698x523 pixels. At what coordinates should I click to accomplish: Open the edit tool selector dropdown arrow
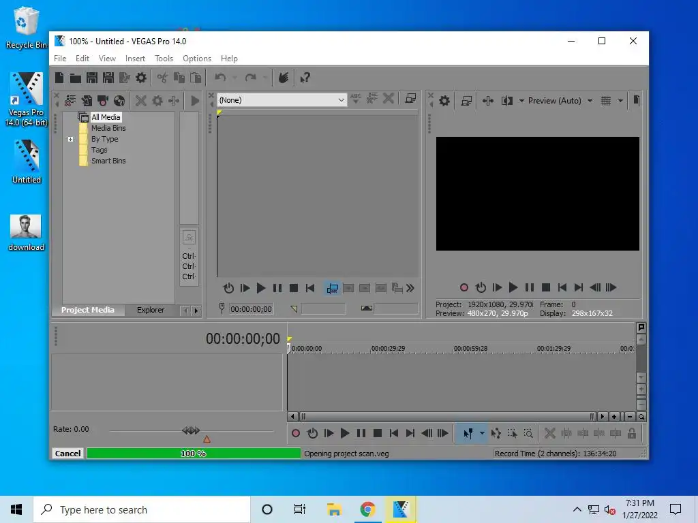point(482,433)
